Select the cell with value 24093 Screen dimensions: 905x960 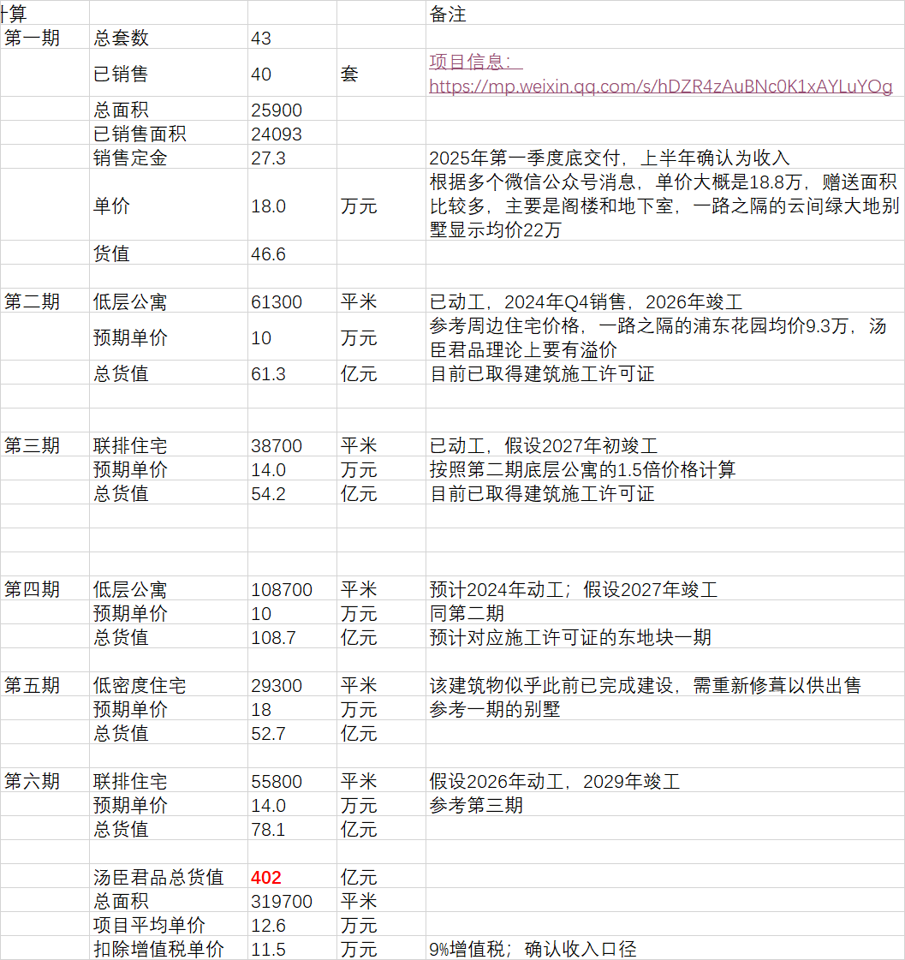(x=292, y=133)
